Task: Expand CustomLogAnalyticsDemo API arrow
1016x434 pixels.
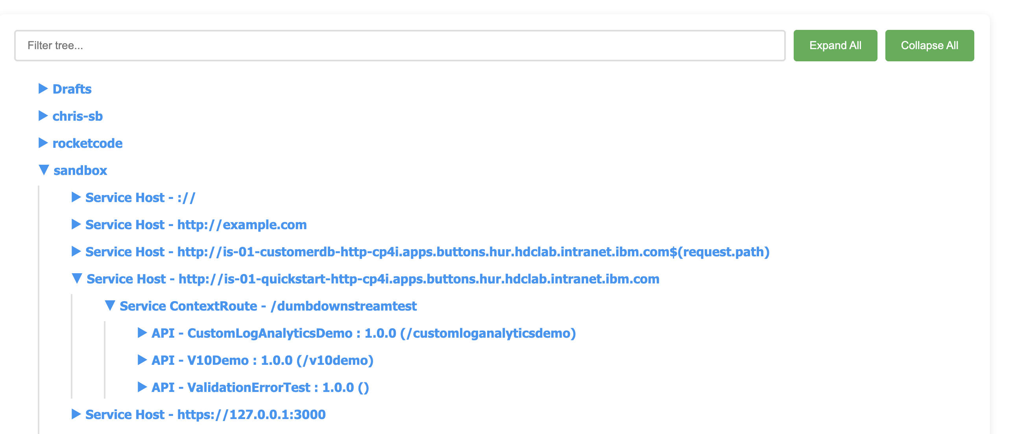Action: click(x=142, y=333)
